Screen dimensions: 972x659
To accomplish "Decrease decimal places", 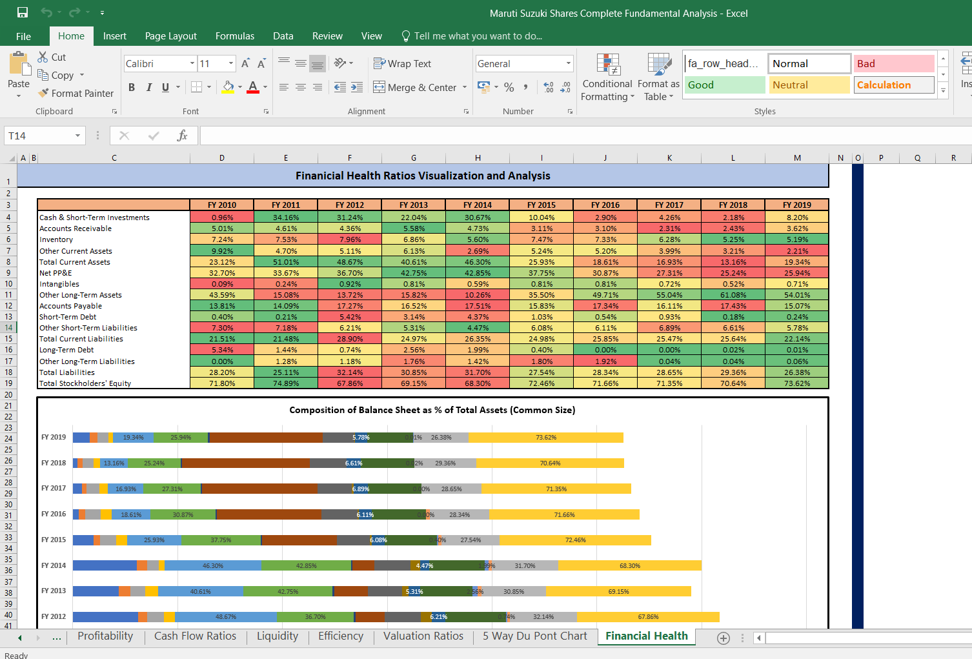I will (565, 86).
